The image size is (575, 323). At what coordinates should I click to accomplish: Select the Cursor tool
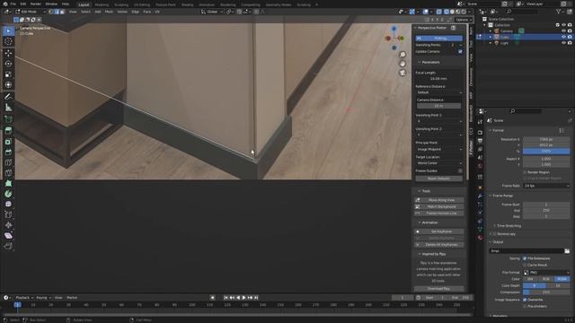(x=8, y=42)
